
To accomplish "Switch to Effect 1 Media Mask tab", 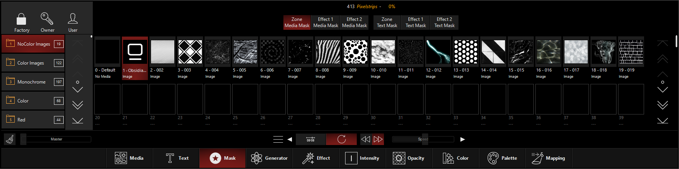I will coord(326,22).
